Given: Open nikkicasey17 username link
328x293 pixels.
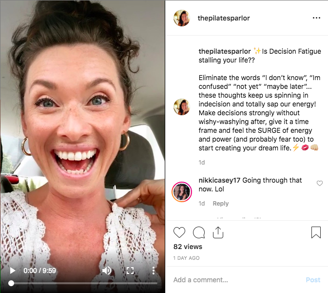Looking at the screenshot, I should point(219,180).
